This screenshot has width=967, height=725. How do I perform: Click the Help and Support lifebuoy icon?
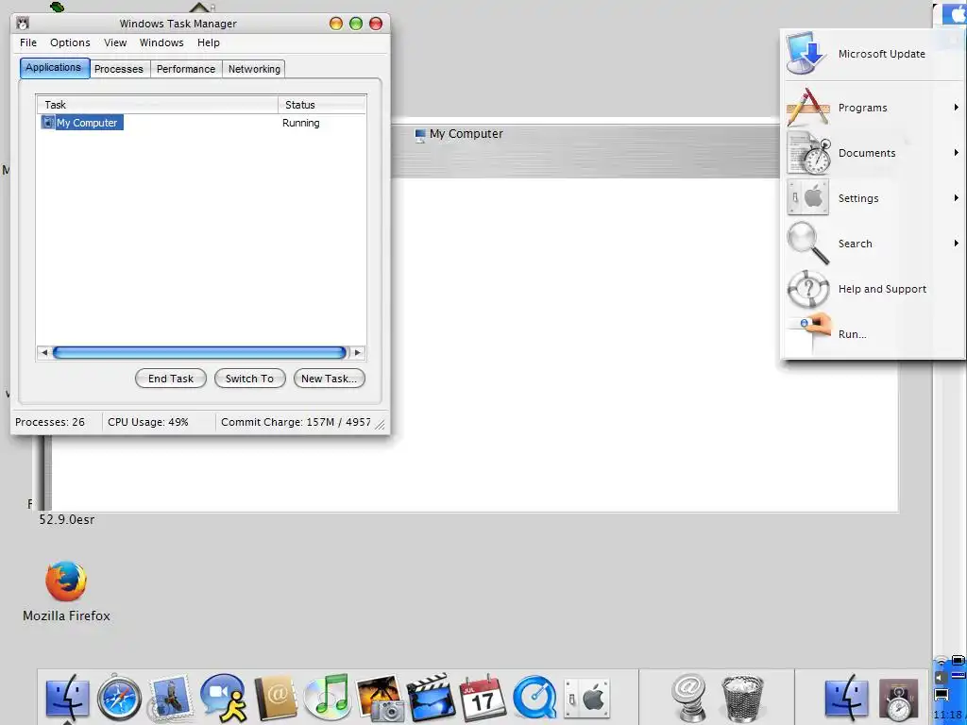pyautogui.click(x=808, y=289)
